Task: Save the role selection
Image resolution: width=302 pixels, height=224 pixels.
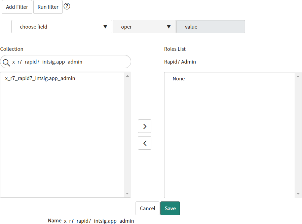Action: [170, 208]
